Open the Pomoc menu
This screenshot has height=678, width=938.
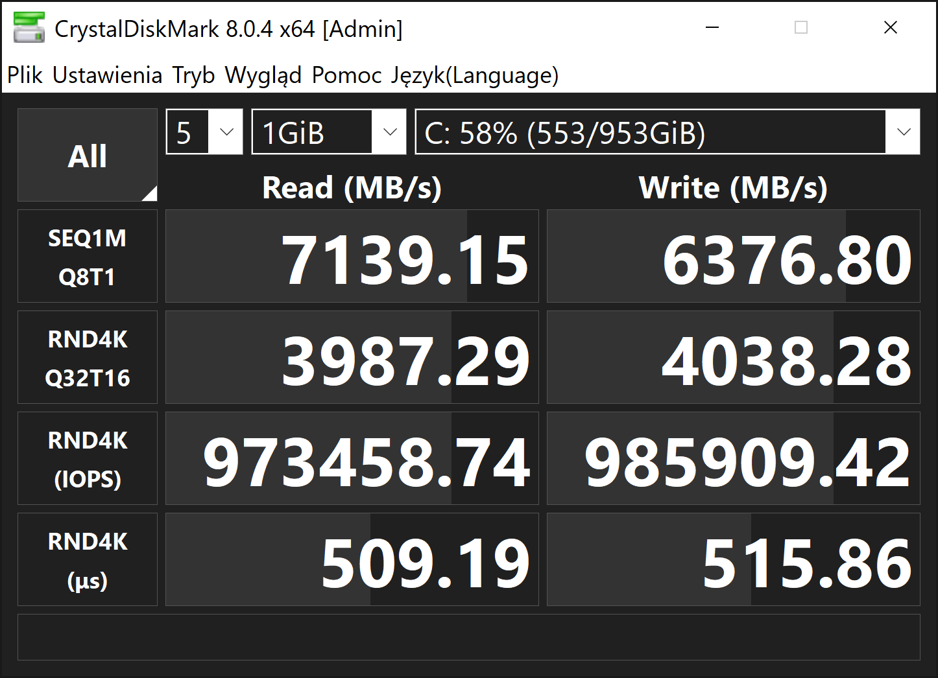pos(346,75)
